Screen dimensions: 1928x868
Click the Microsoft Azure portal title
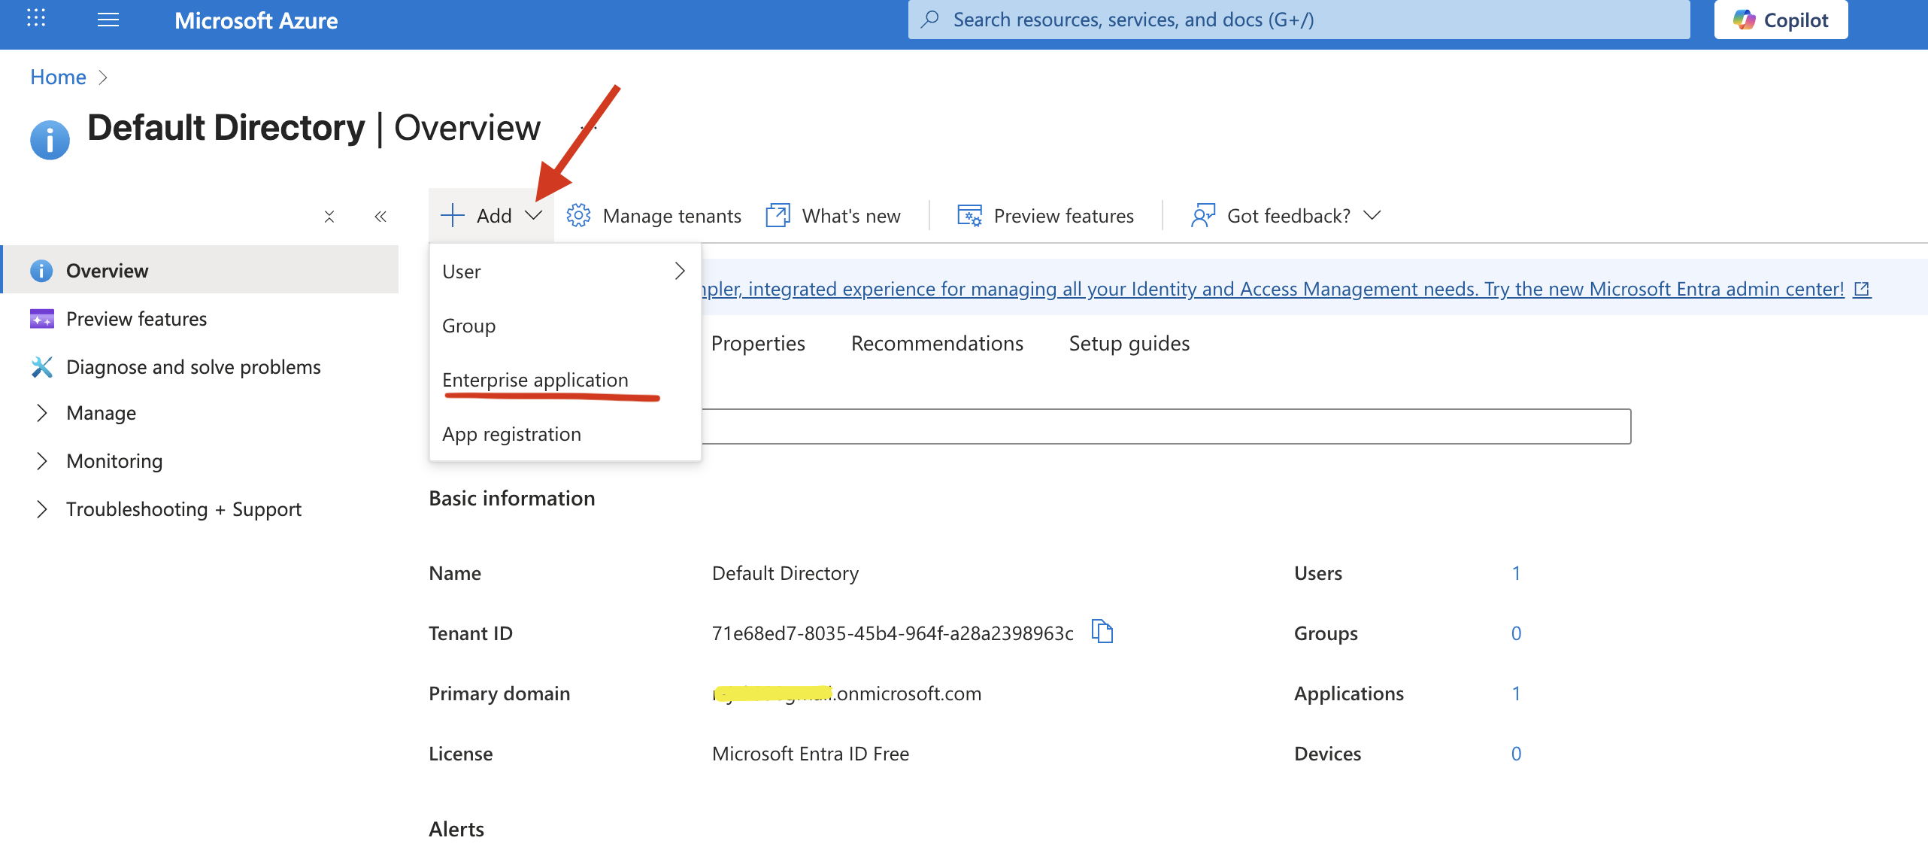click(256, 20)
